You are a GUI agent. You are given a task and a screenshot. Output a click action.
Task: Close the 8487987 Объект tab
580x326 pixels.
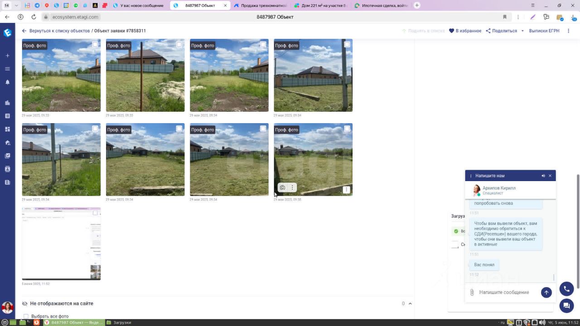225,5
